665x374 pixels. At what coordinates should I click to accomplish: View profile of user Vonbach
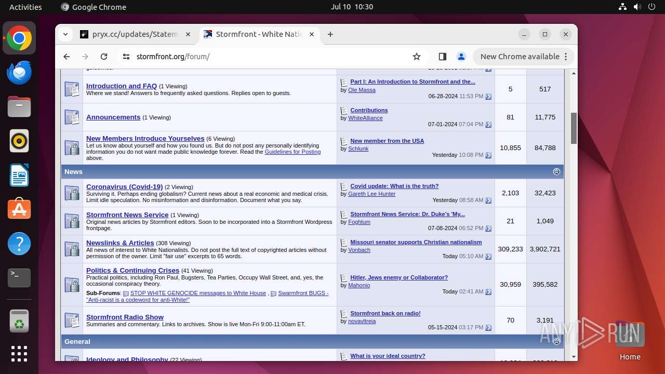pos(359,250)
